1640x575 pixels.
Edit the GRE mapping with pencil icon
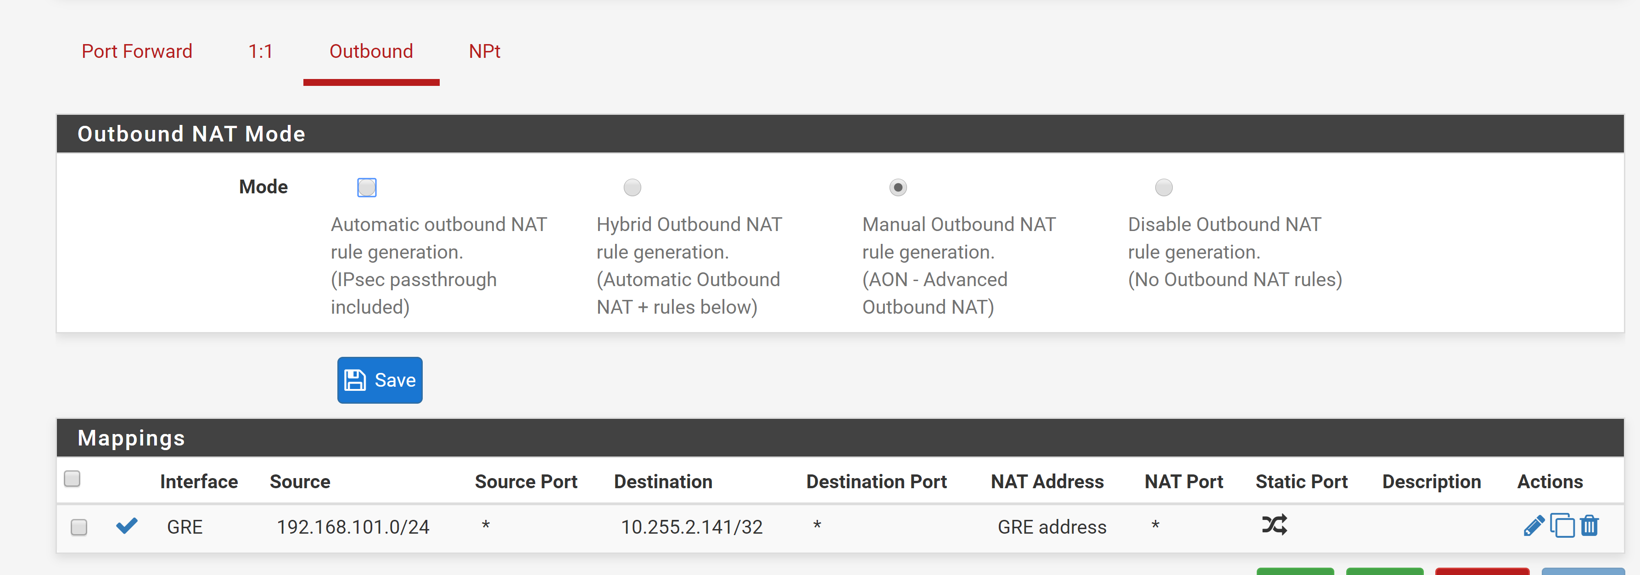click(1534, 526)
